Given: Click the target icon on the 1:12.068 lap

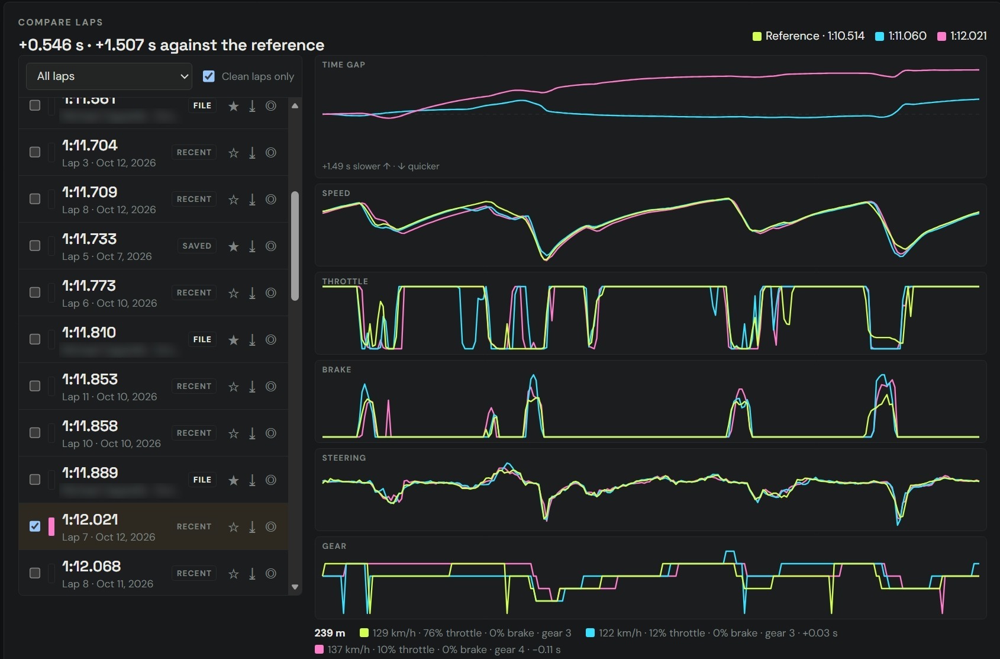Looking at the screenshot, I should point(271,574).
